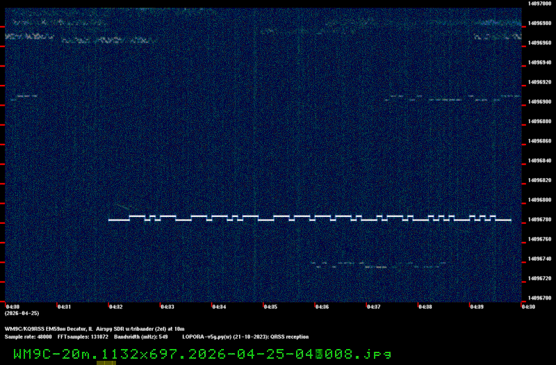Click the 14096720 frequency label

point(540,279)
